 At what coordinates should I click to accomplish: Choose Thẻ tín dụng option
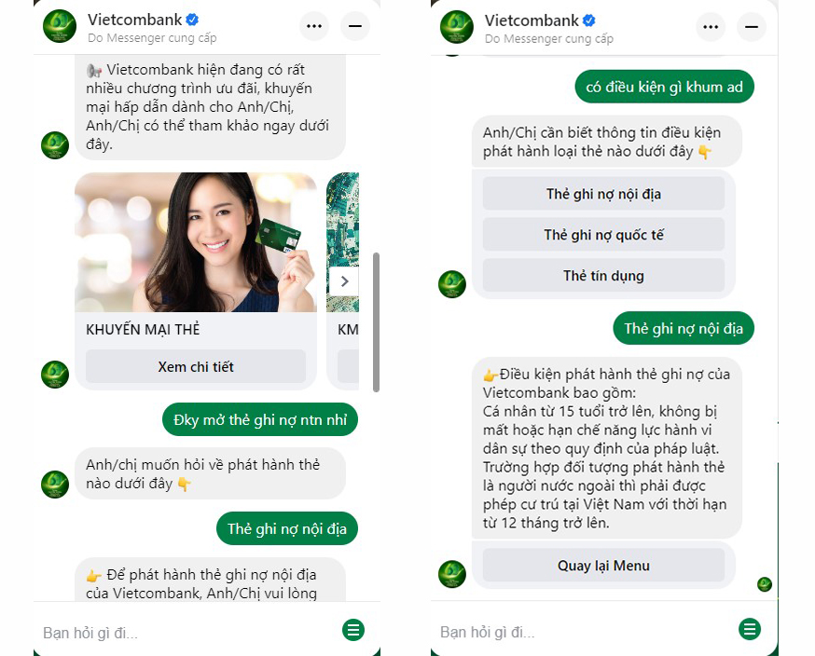pyautogui.click(x=603, y=275)
